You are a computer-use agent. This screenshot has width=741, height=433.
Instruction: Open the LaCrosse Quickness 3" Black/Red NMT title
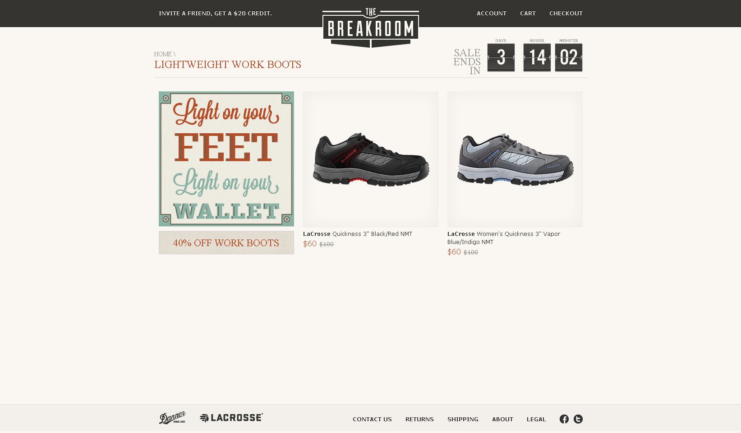(358, 234)
